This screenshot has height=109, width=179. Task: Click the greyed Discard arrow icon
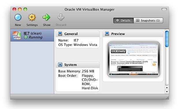point(61,17)
